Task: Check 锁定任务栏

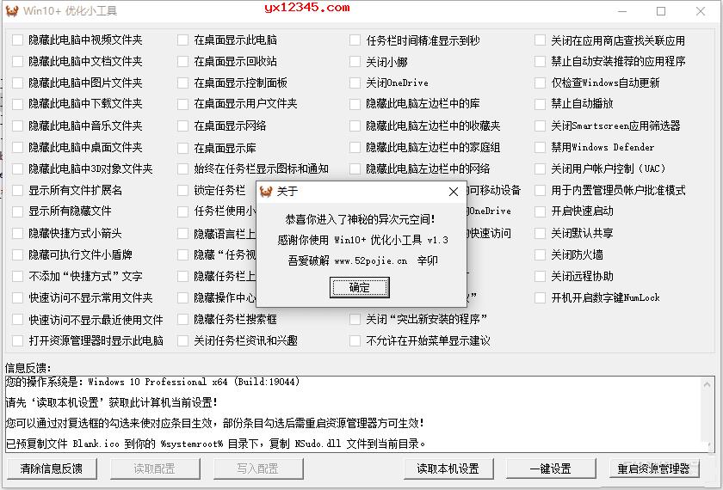Action: click(183, 190)
